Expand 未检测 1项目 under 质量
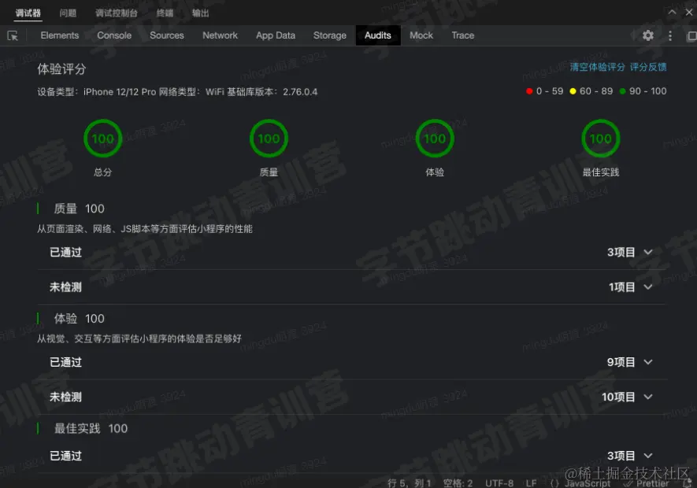 pos(647,287)
